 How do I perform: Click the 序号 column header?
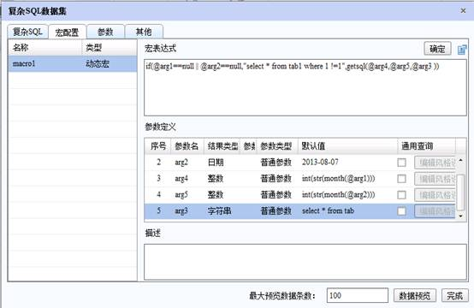(158, 146)
